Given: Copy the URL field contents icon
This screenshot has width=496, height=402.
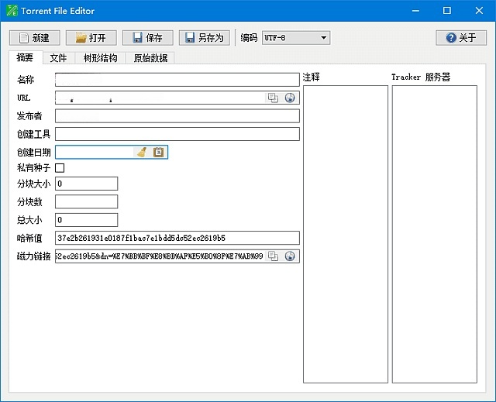Looking at the screenshot, I should (x=273, y=98).
